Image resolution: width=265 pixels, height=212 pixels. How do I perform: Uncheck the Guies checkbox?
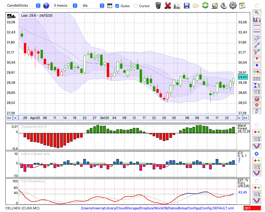[117, 6]
